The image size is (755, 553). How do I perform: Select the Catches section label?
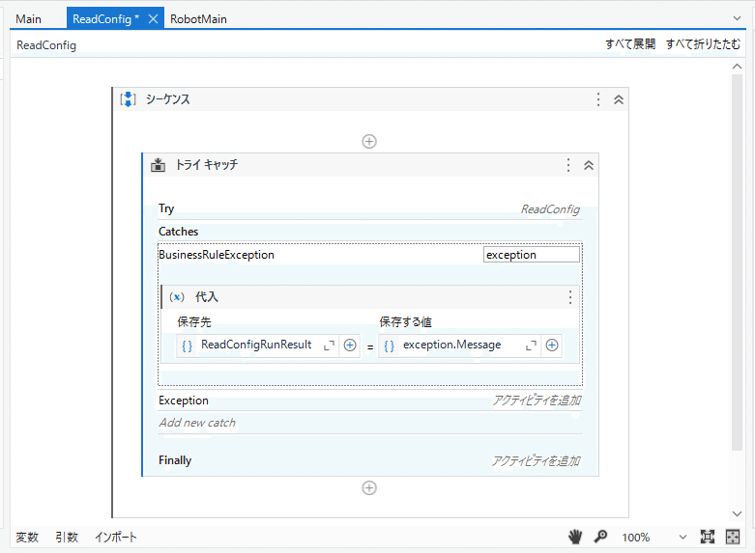pos(178,232)
